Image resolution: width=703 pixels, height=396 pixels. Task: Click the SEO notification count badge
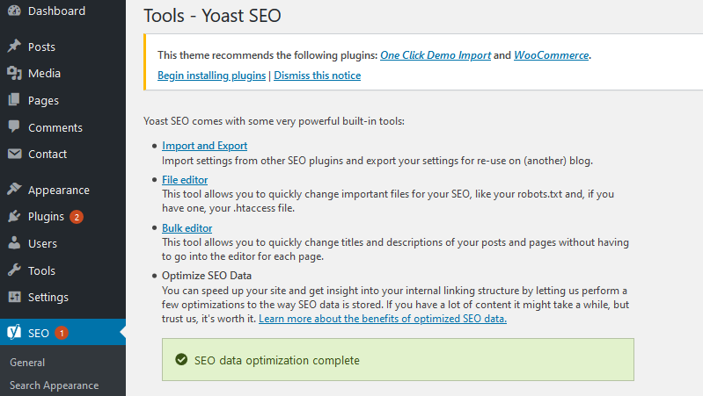[62, 333]
